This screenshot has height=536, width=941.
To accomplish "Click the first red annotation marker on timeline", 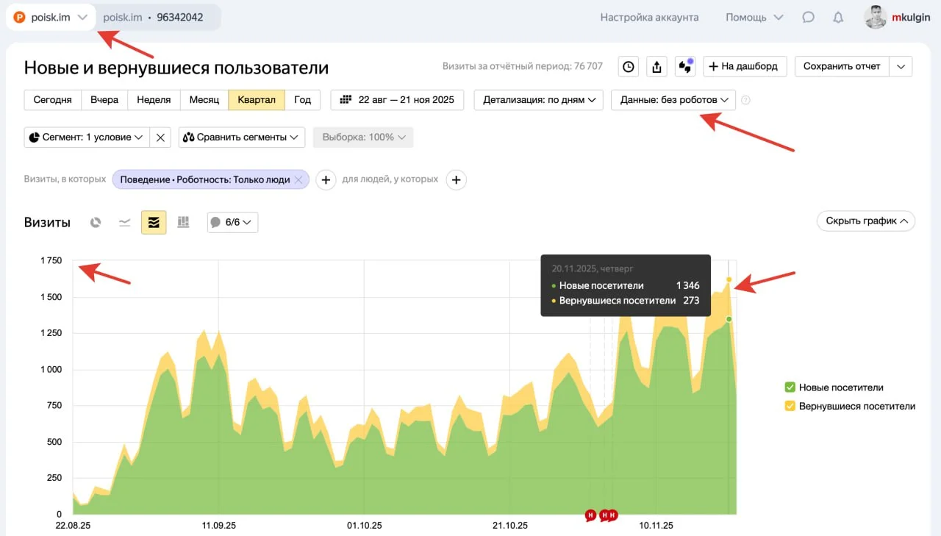I will pos(590,515).
